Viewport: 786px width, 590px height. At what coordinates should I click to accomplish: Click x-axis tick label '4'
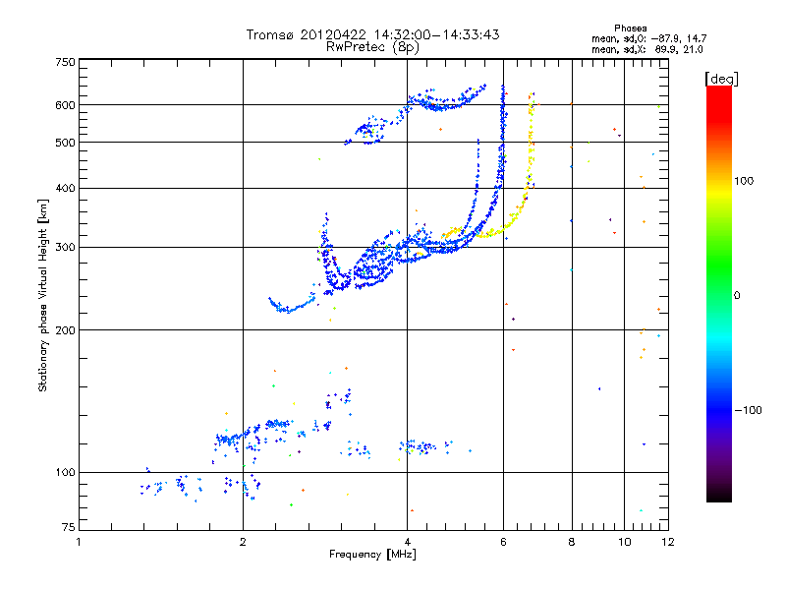tap(408, 542)
